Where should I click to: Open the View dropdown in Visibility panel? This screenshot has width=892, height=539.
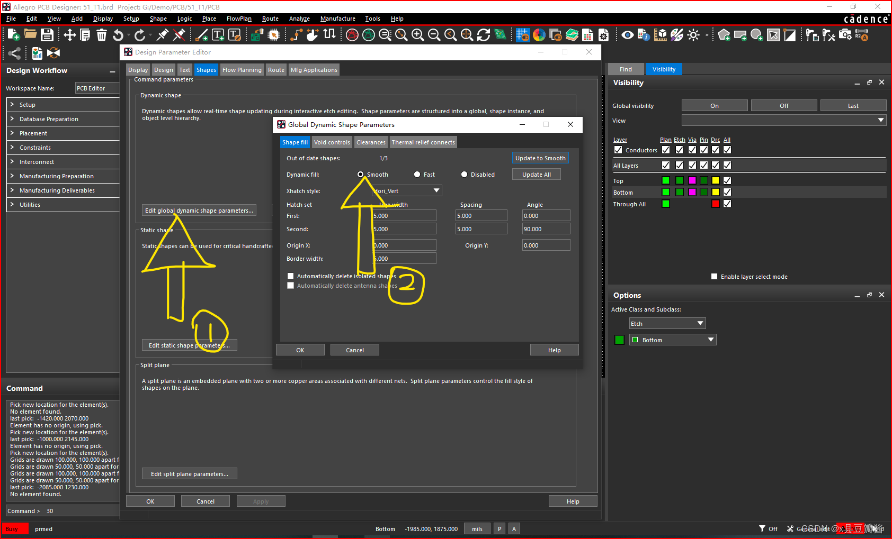(x=783, y=121)
